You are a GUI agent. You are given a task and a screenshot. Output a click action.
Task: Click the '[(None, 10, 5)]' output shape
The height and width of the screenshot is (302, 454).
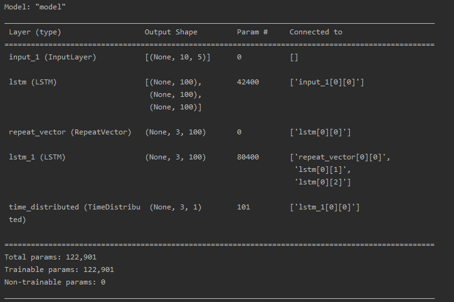(177, 57)
